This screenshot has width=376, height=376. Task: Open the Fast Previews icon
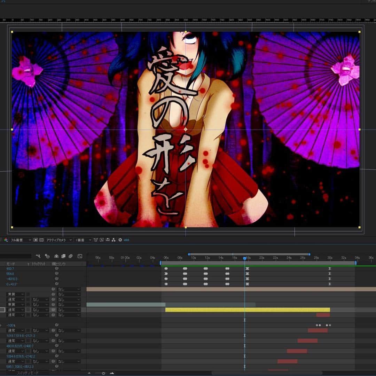click(x=102, y=240)
